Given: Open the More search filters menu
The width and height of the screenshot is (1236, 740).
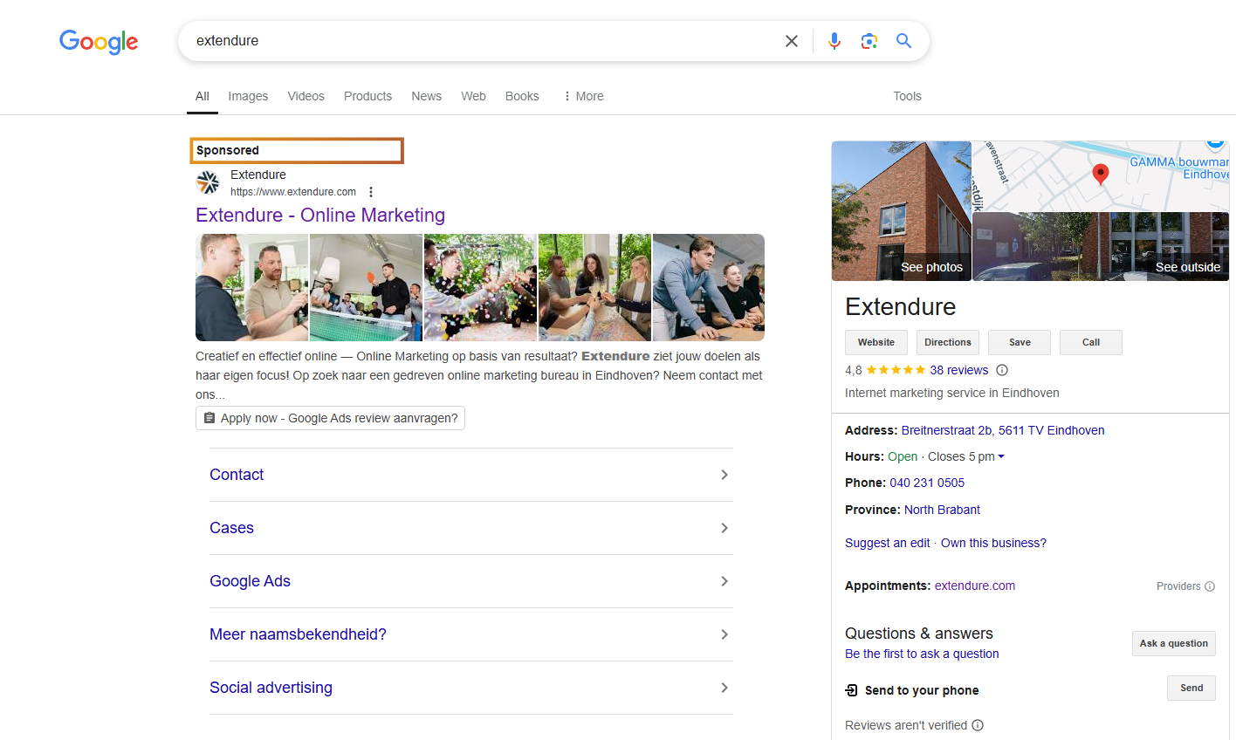Looking at the screenshot, I should click(x=583, y=96).
